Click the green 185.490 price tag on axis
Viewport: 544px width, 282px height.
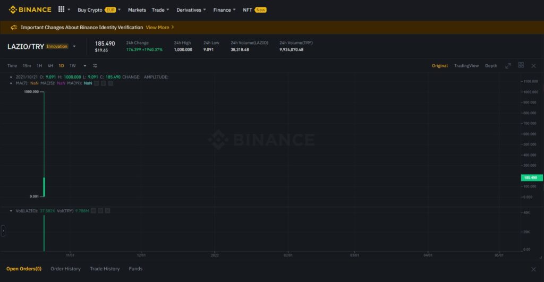click(531, 177)
